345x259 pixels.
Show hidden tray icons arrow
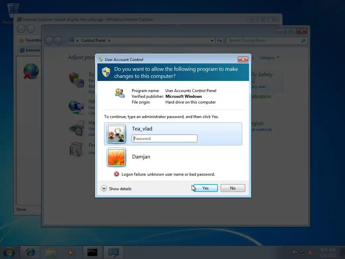tap(286, 253)
